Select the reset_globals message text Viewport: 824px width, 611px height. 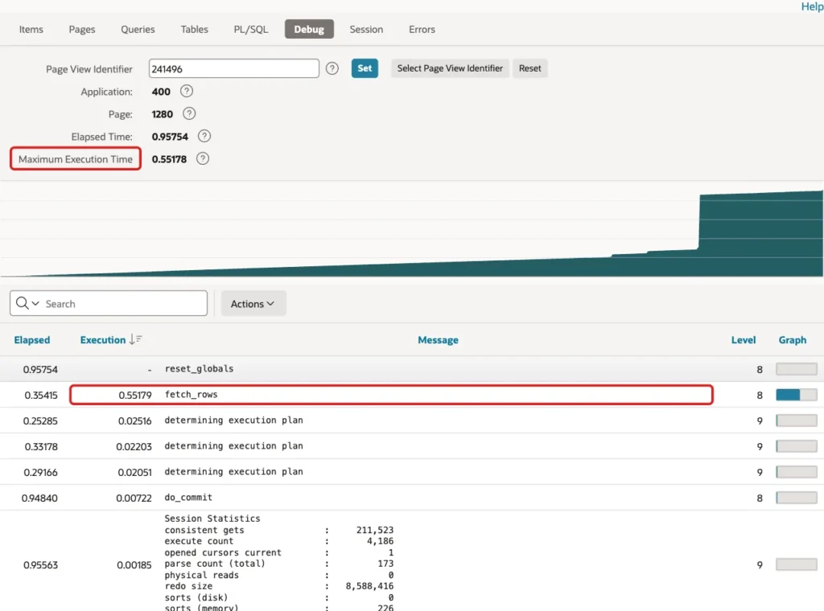pos(200,368)
